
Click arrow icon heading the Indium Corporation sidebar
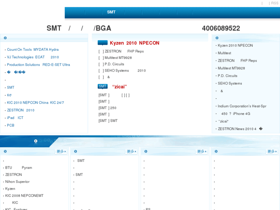217,38
